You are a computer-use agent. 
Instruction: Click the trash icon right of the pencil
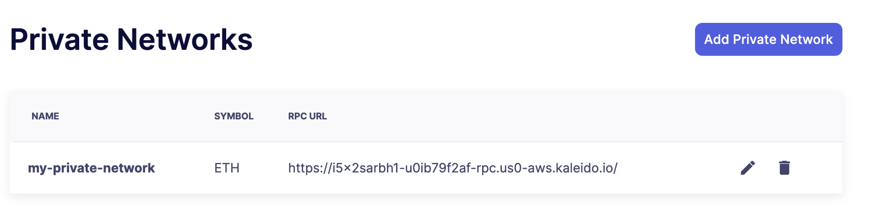pos(784,168)
